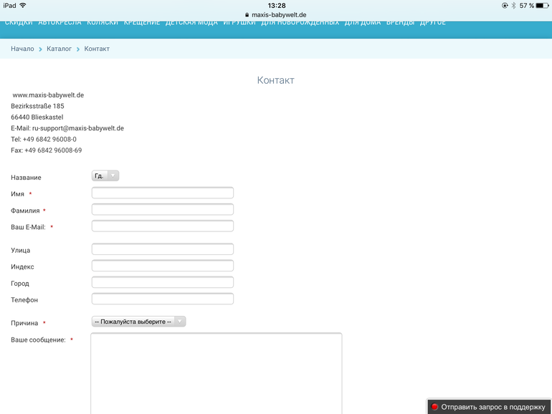Image resolution: width=552 pixels, height=414 pixels.
Task: Tap the lock icon beside the maxis-babywelt.de URL
Action: tap(247, 14)
